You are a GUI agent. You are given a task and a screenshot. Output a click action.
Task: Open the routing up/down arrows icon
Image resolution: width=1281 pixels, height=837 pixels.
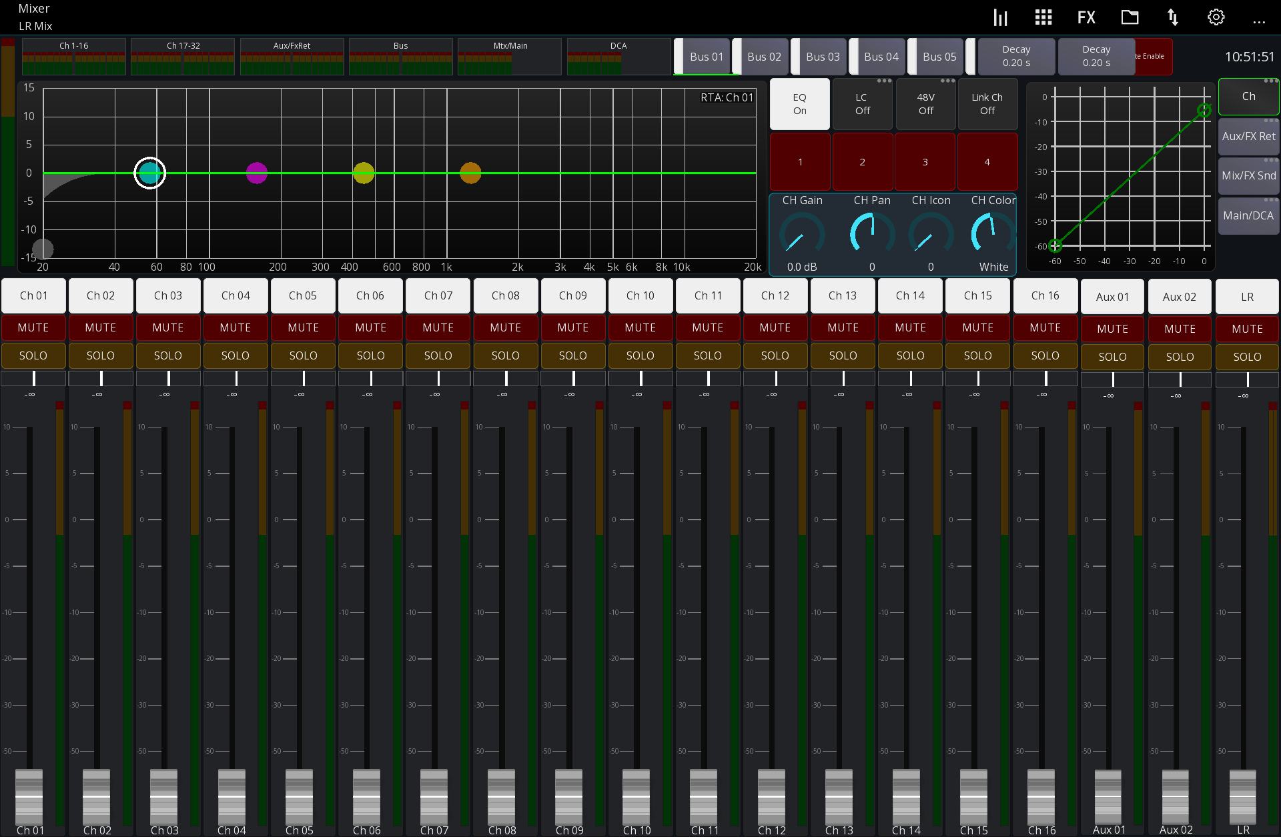click(x=1173, y=17)
